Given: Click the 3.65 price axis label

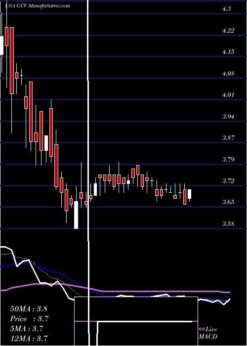Looking at the screenshot, I should click(228, 202).
